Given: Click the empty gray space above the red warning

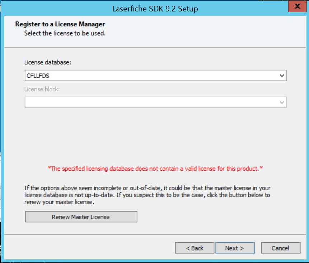Looking at the screenshot, I should pyautogui.click(x=154, y=136).
